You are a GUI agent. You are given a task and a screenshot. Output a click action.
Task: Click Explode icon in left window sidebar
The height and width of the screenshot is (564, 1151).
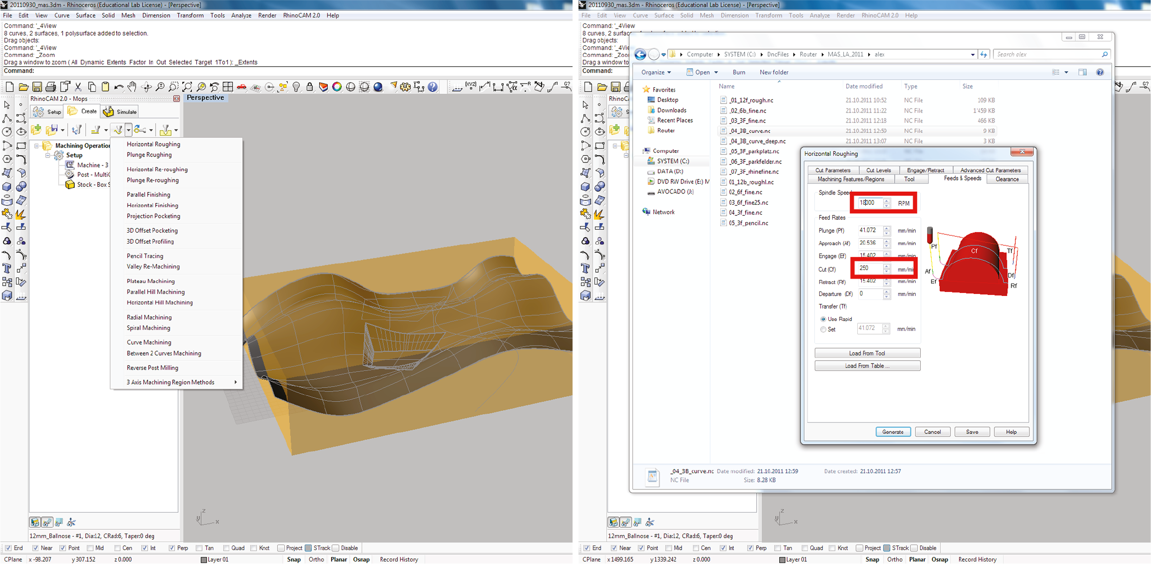(x=21, y=214)
